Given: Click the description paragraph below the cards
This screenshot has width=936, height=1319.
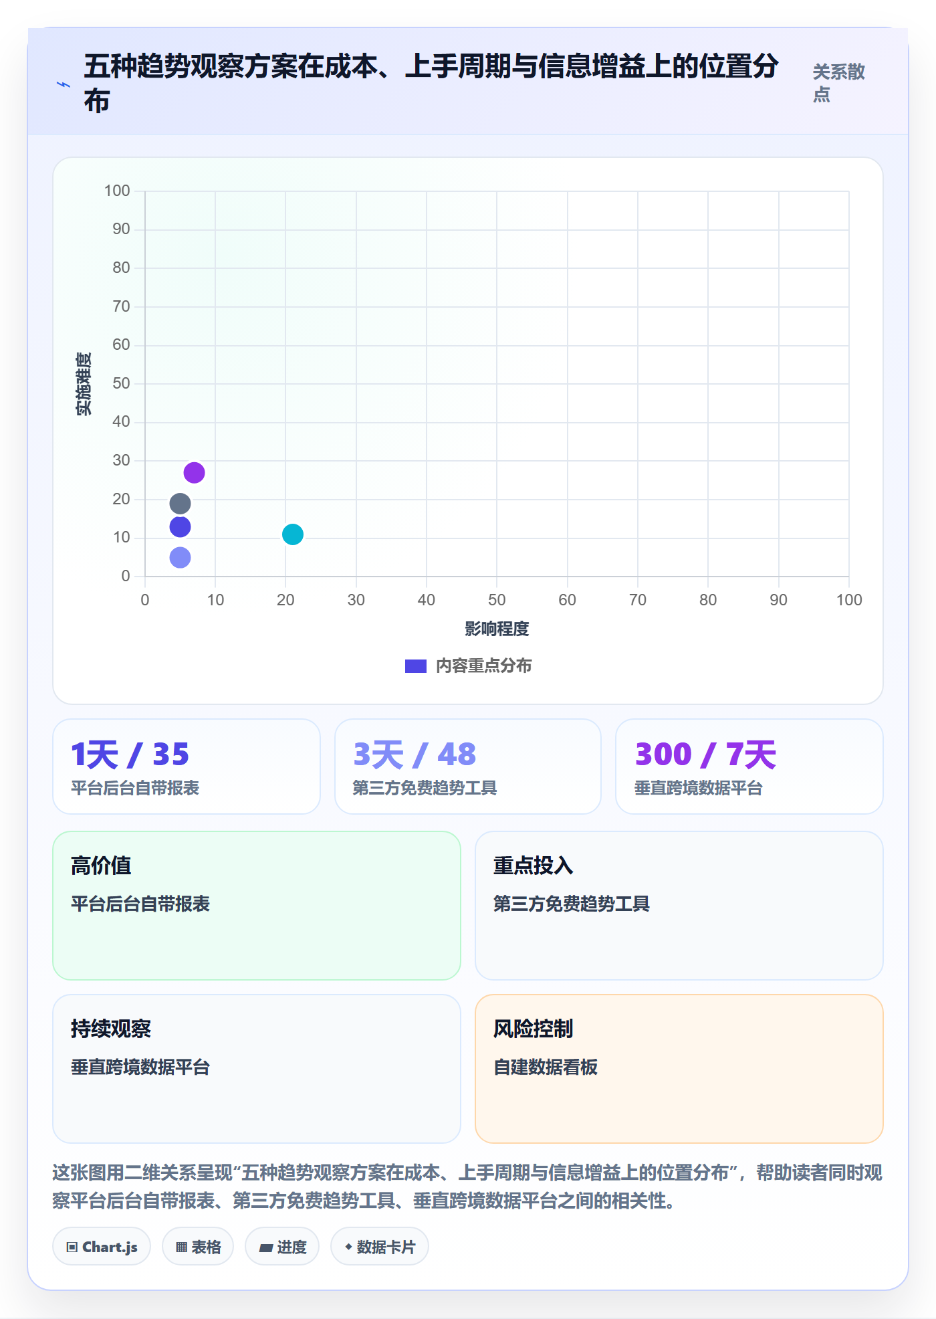Looking at the screenshot, I should click(468, 1187).
